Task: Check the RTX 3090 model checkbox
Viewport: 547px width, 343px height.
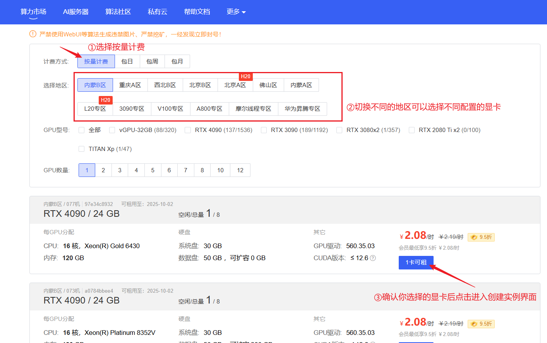Action: pyautogui.click(x=264, y=130)
